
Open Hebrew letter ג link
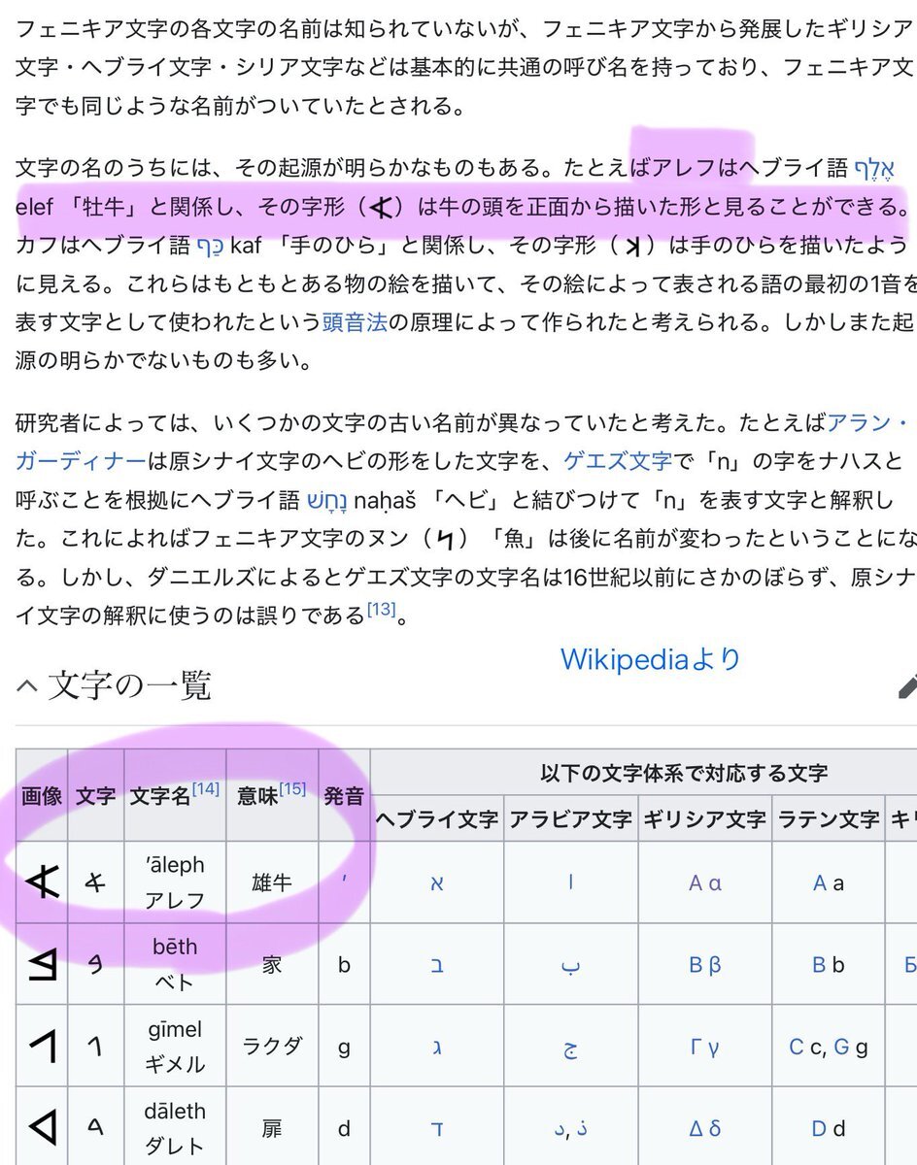pyautogui.click(x=436, y=1047)
